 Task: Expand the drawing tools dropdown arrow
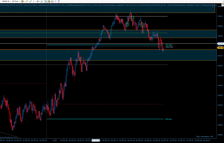[28, 1]
